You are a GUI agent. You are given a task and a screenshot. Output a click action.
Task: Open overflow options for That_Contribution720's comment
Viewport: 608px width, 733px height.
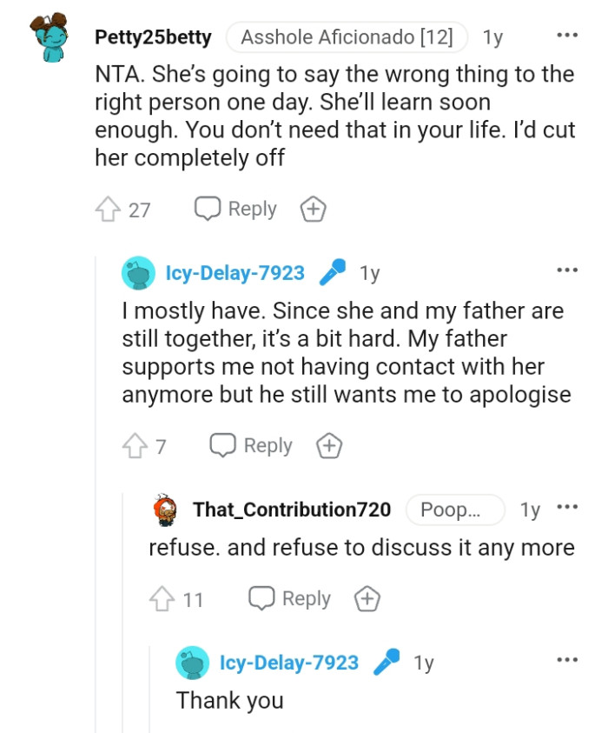tap(568, 510)
